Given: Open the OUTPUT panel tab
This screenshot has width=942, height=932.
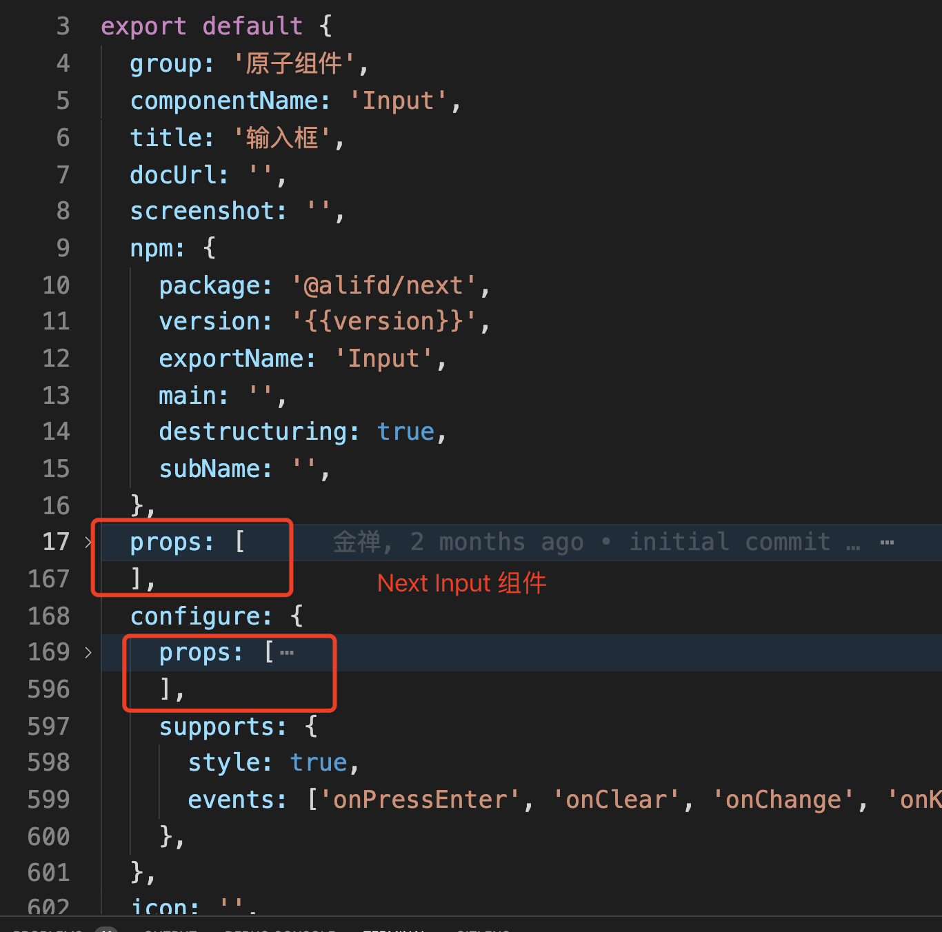Looking at the screenshot, I should tap(170, 929).
